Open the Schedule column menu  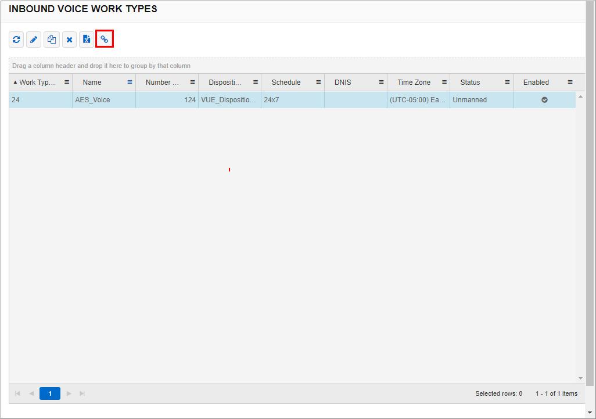click(x=317, y=82)
